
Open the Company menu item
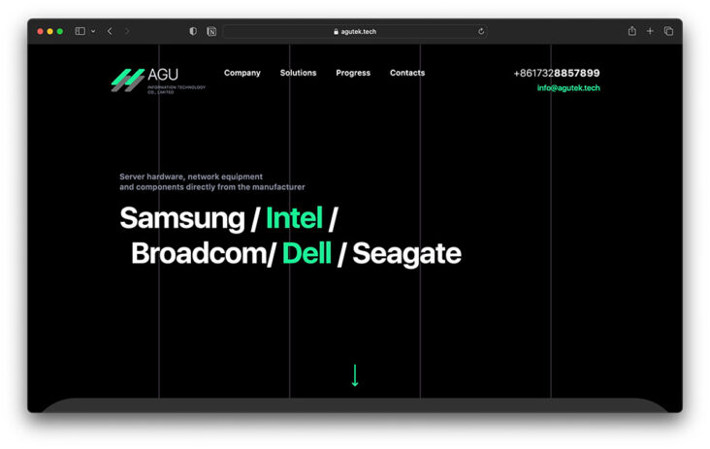point(242,73)
